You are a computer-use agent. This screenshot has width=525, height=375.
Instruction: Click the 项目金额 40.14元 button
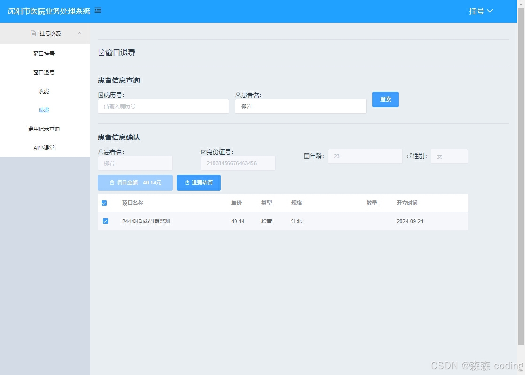[x=135, y=183]
